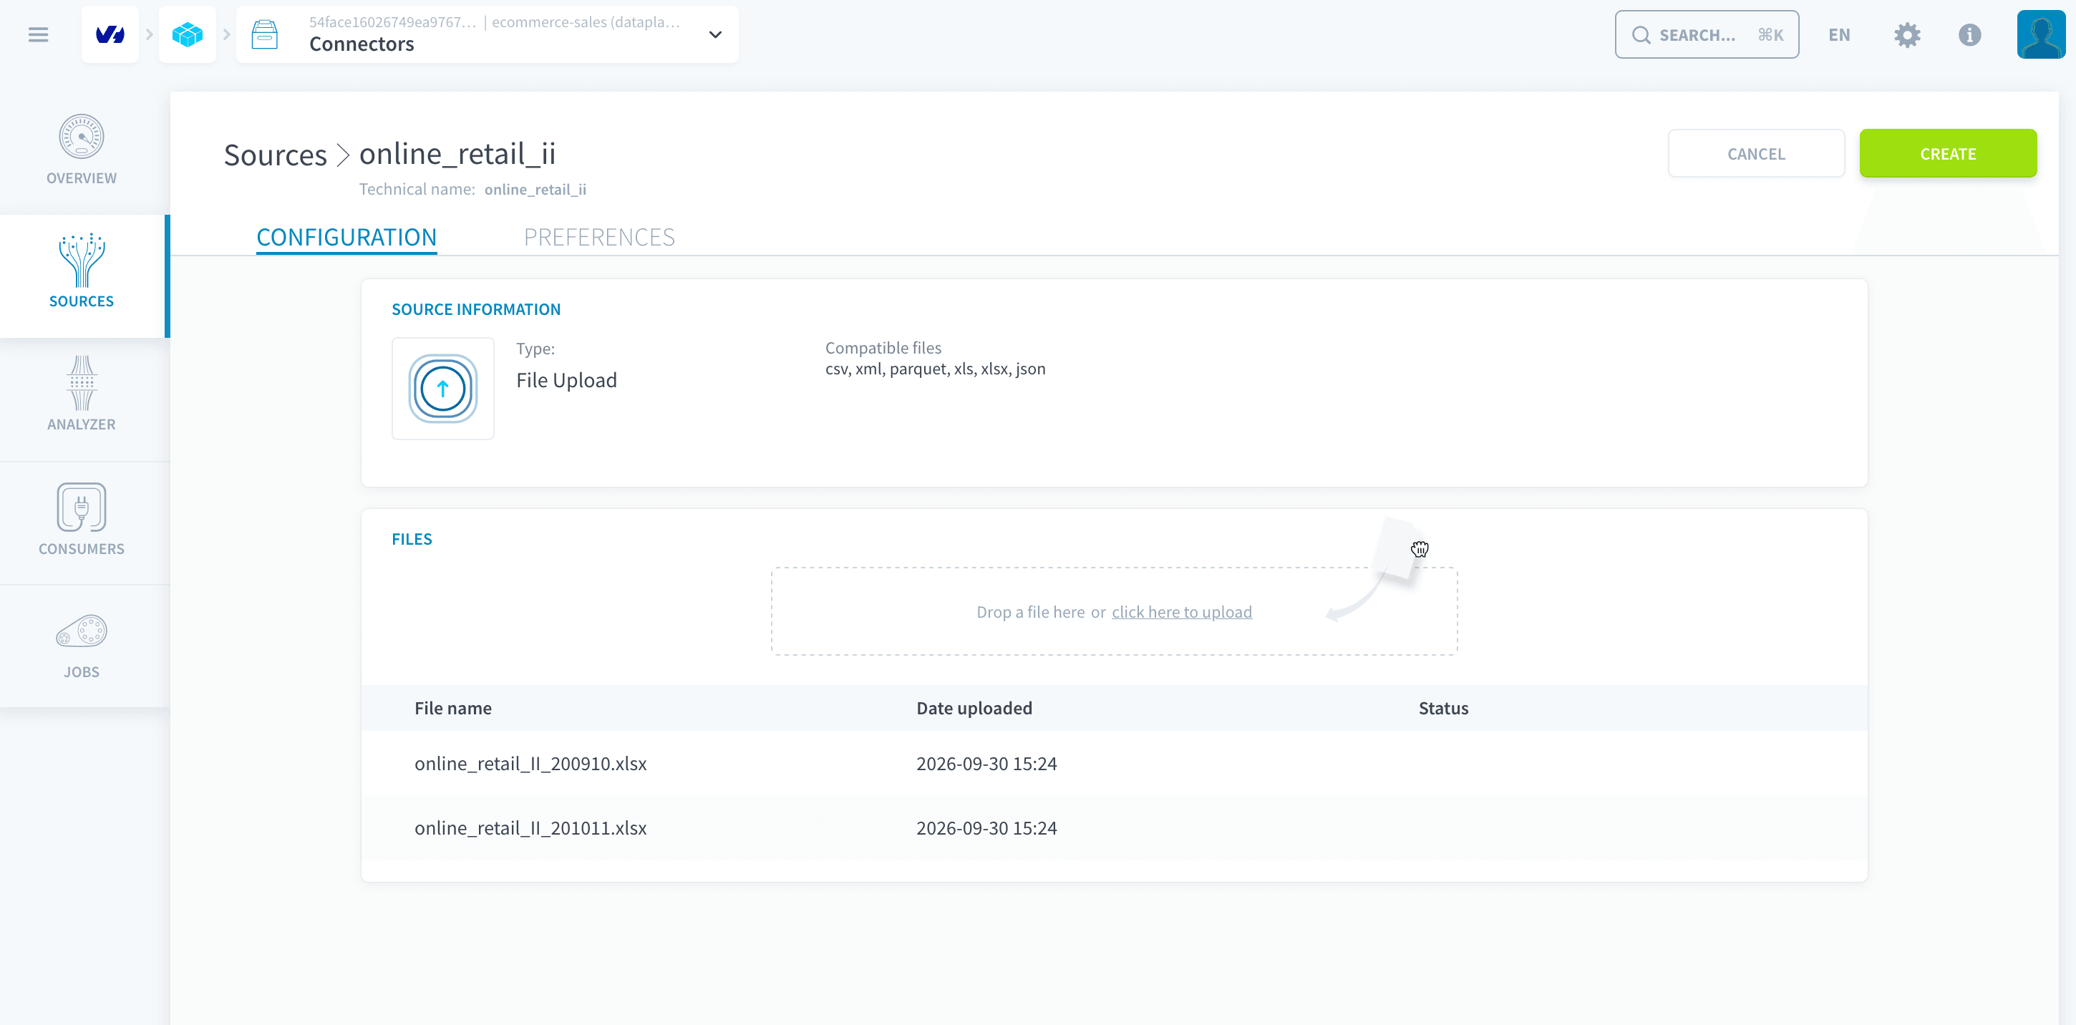Click 'click here to upload' link
The image size is (2076, 1025).
click(1181, 611)
